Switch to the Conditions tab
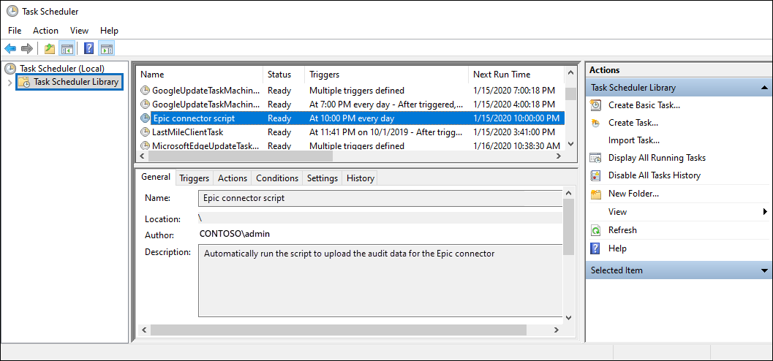 pyautogui.click(x=277, y=178)
